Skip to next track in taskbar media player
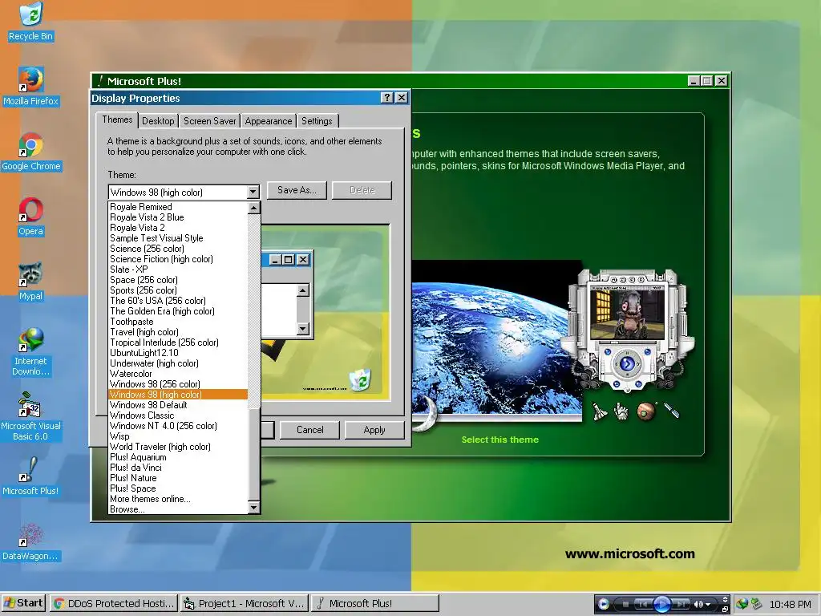This screenshot has height=616, width=821. (681, 604)
